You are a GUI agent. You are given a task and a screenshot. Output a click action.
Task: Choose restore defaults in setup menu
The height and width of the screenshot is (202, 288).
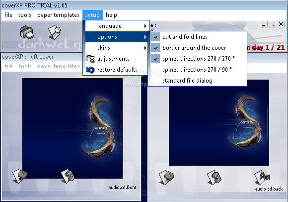(117, 70)
